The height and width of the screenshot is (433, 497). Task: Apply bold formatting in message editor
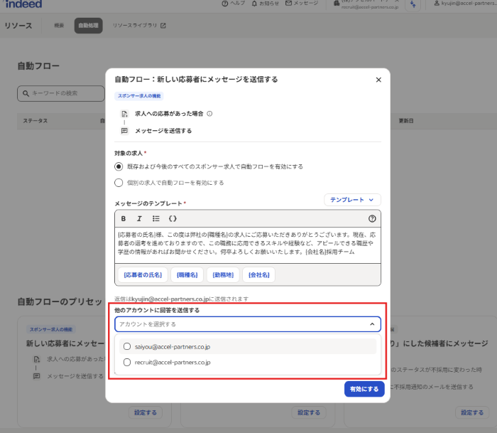tap(124, 218)
